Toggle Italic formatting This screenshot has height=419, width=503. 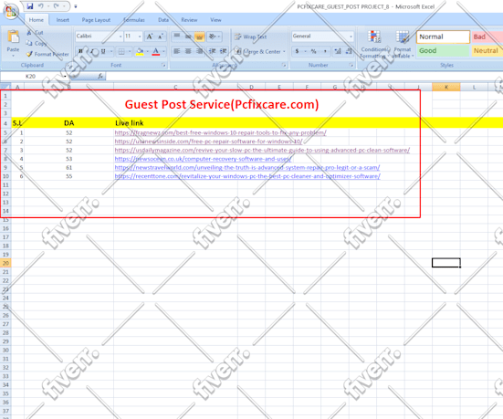(x=92, y=51)
